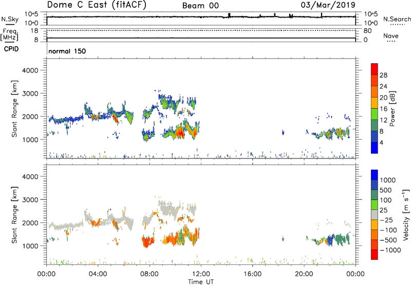
Task: Select the 'Beam 00' header text
Action: pyautogui.click(x=200, y=6)
